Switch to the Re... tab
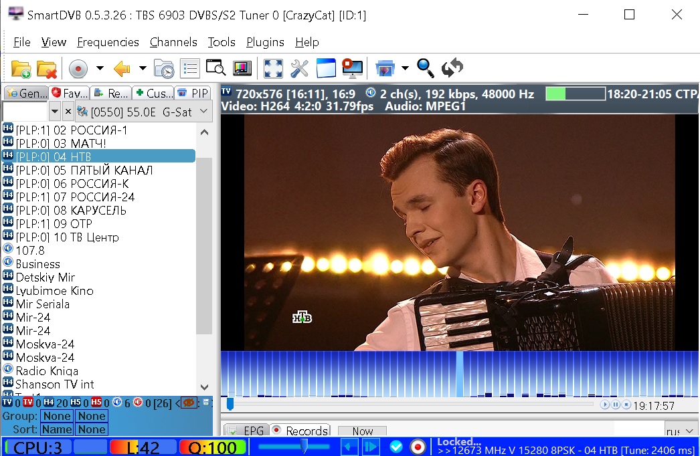 click(110, 93)
